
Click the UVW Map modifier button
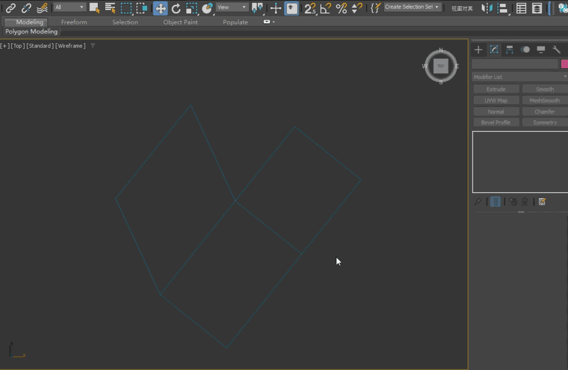click(x=496, y=100)
